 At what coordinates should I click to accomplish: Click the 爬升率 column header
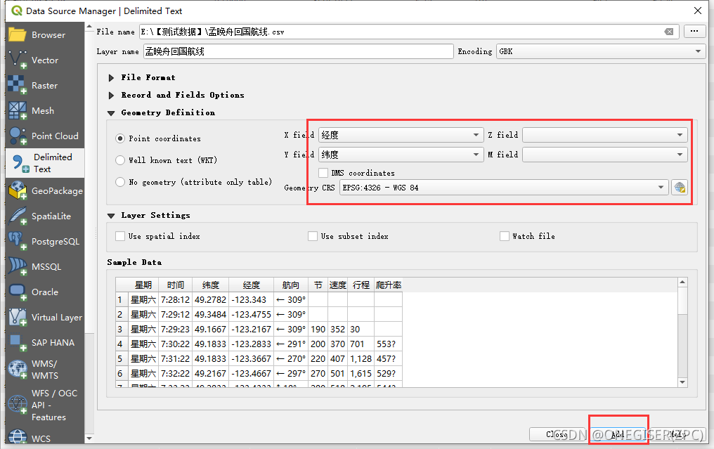(x=389, y=285)
